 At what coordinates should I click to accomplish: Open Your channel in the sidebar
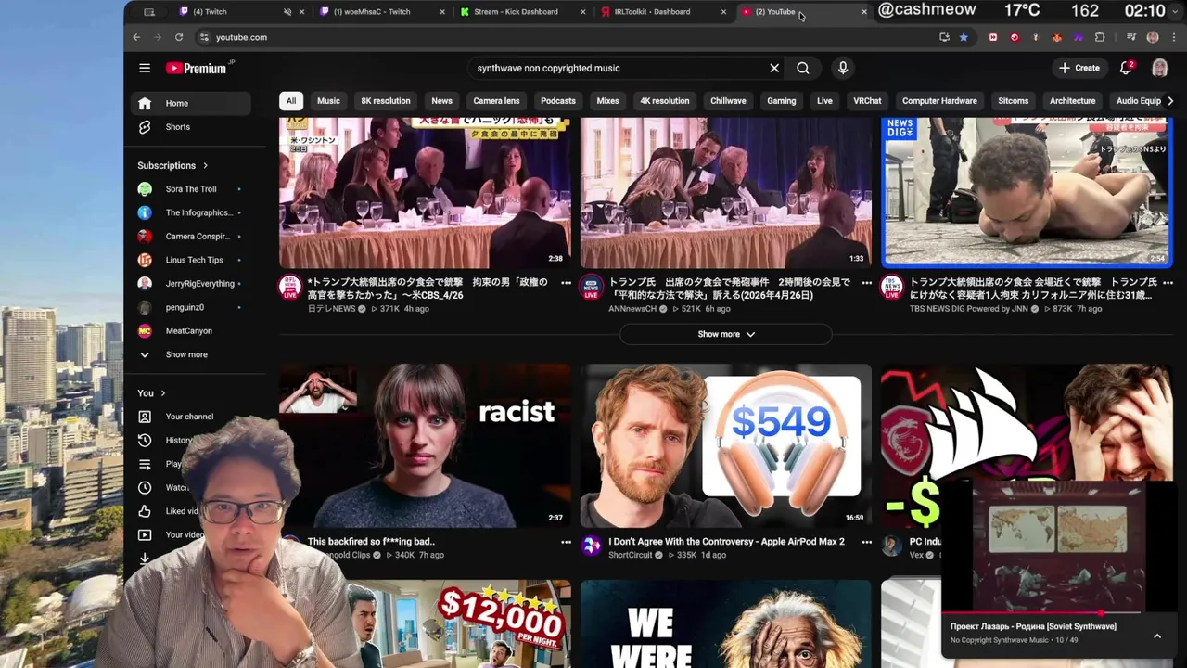point(189,417)
